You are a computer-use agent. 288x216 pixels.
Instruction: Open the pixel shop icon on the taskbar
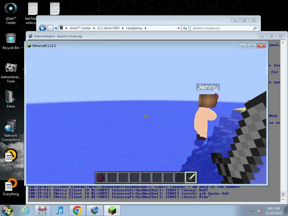point(42,210)
